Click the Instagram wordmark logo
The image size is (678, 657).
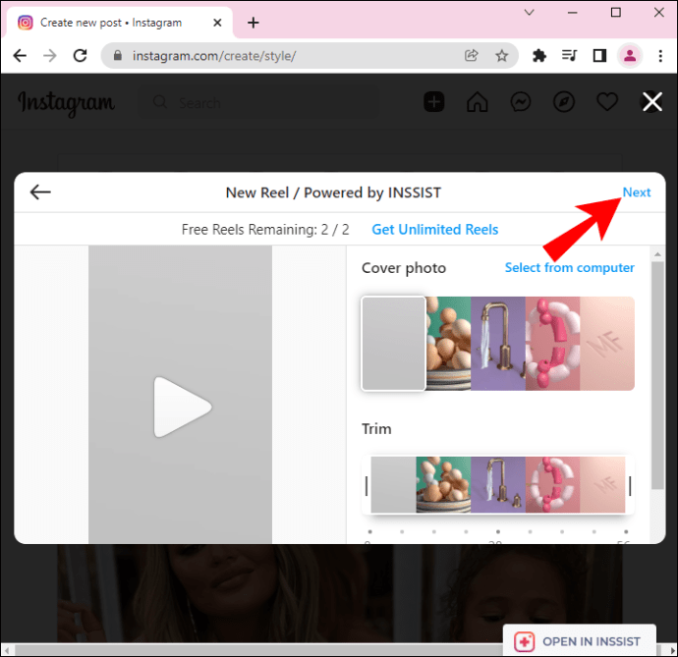coord(66,104)
